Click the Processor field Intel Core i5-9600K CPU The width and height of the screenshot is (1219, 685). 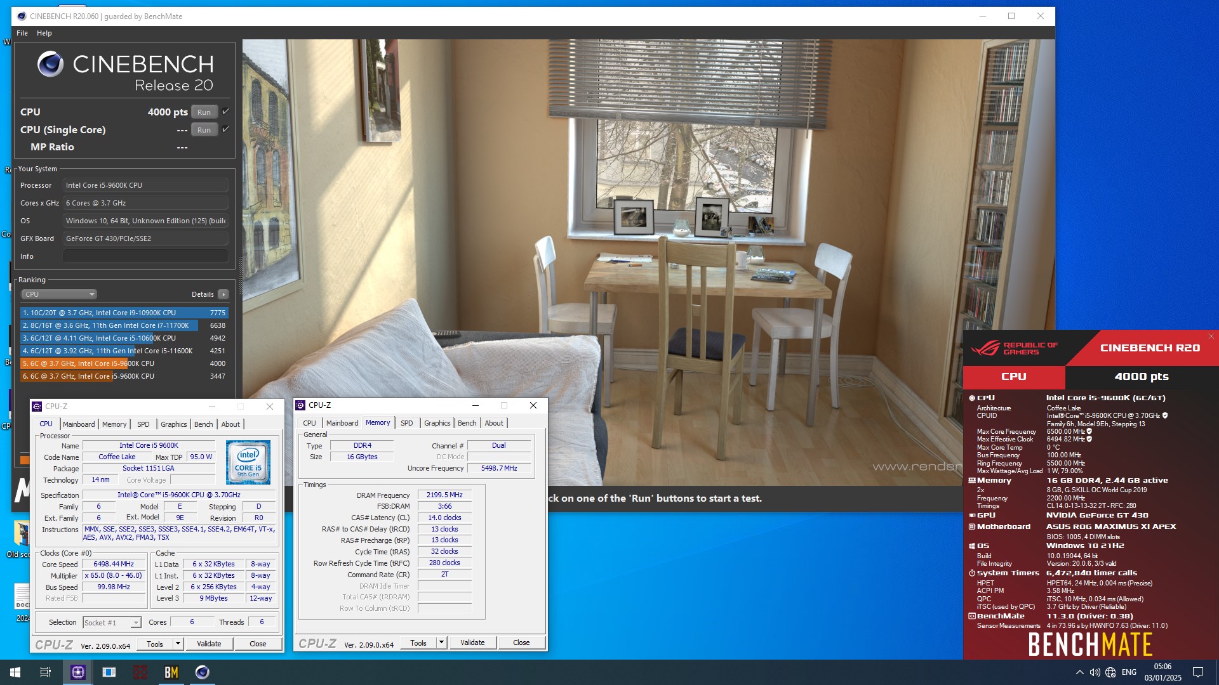pyautogui.click(x=145, y=185)
